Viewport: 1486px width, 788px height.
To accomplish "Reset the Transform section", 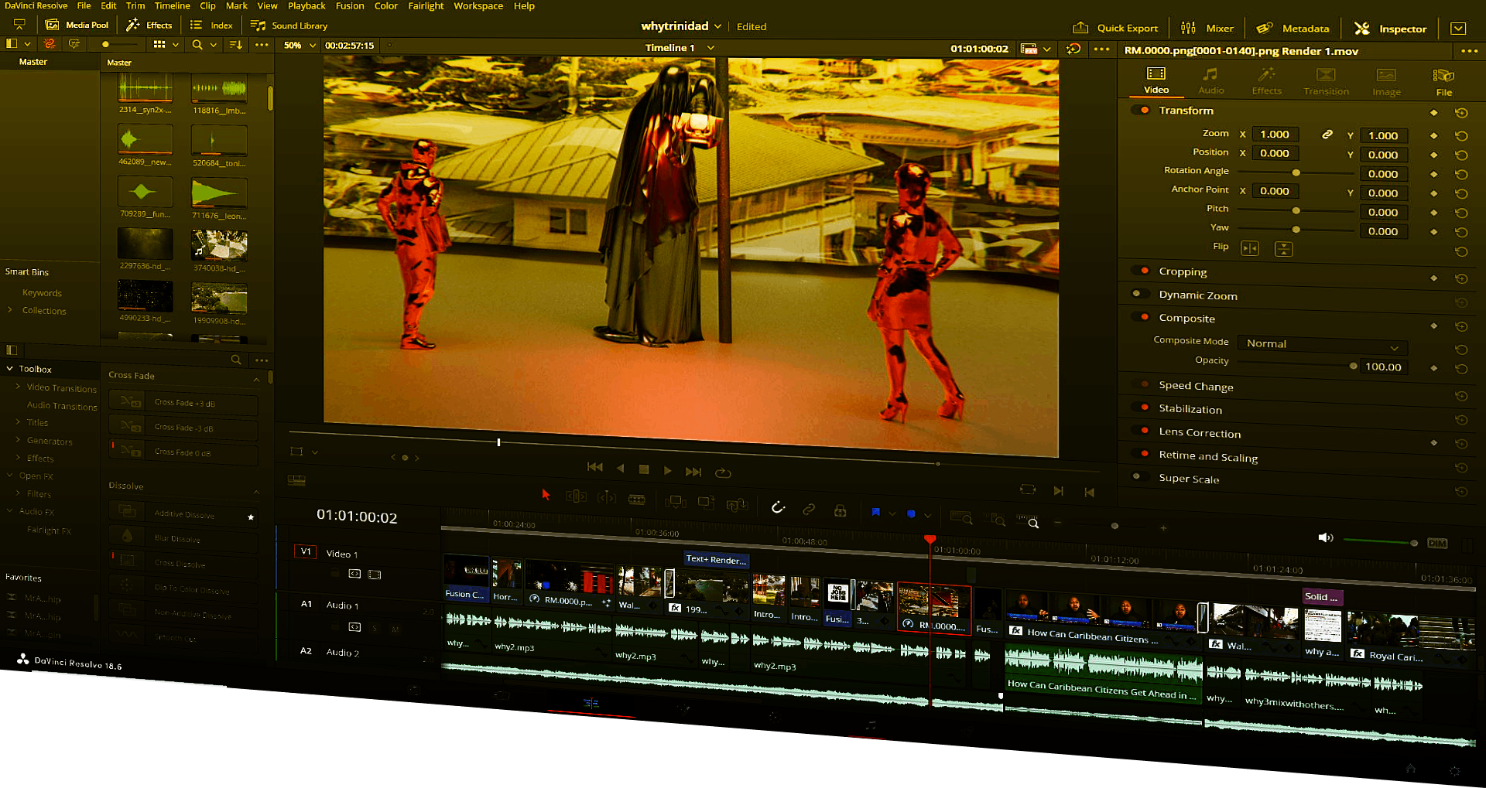I will (1461, 113).
